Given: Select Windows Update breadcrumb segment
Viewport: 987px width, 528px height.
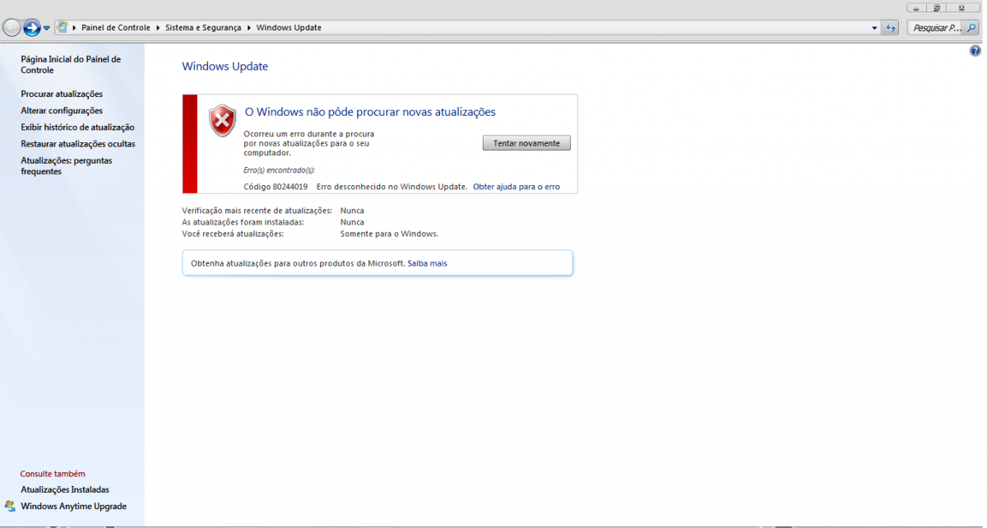Looking at the screenshot, I should coord(289,28).
